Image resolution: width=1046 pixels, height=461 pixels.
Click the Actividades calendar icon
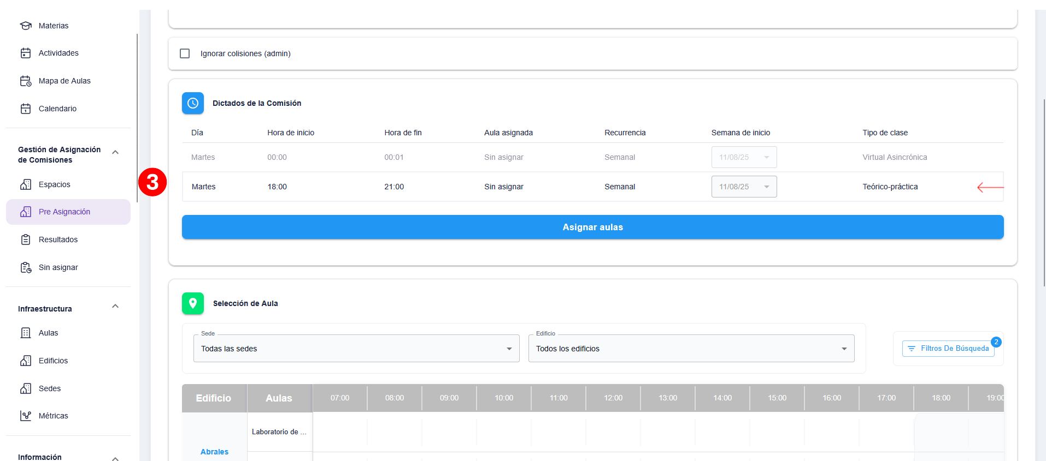26,53
